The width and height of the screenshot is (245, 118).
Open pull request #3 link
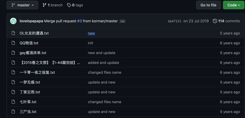pyautogui.click(x=79, y=21)
